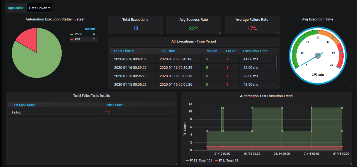Click the 43.00 ms execution time cell

click(x=257, y=85)
